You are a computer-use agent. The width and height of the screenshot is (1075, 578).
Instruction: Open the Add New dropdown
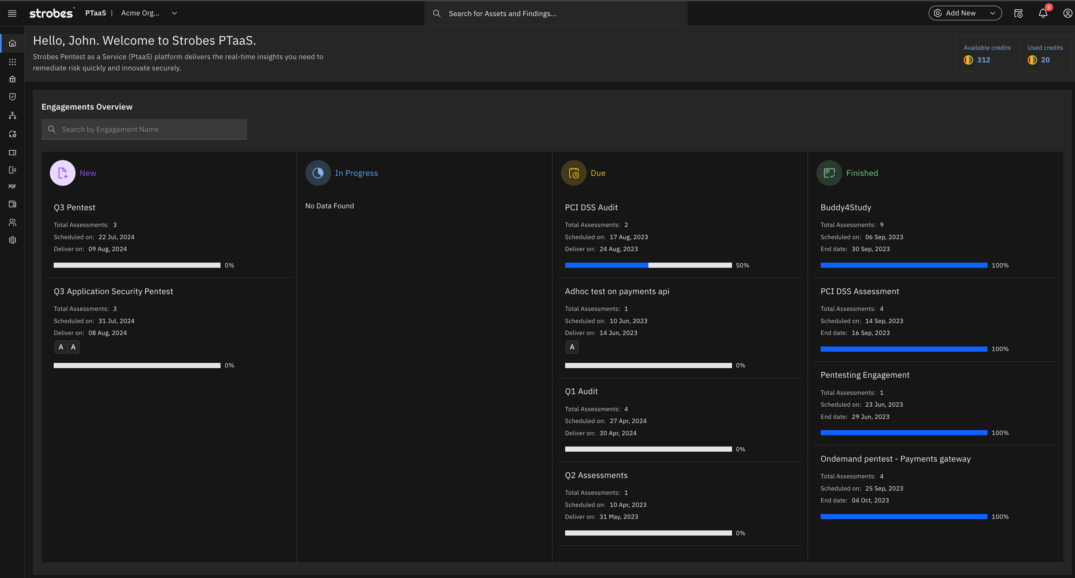964,14
